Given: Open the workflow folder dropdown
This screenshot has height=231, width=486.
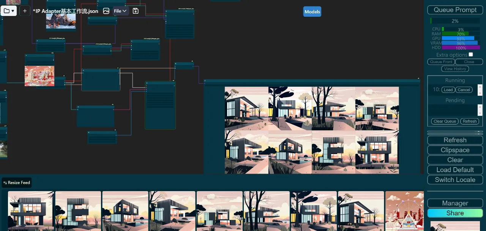Looking at the screenshot, I should click(9, 11).
